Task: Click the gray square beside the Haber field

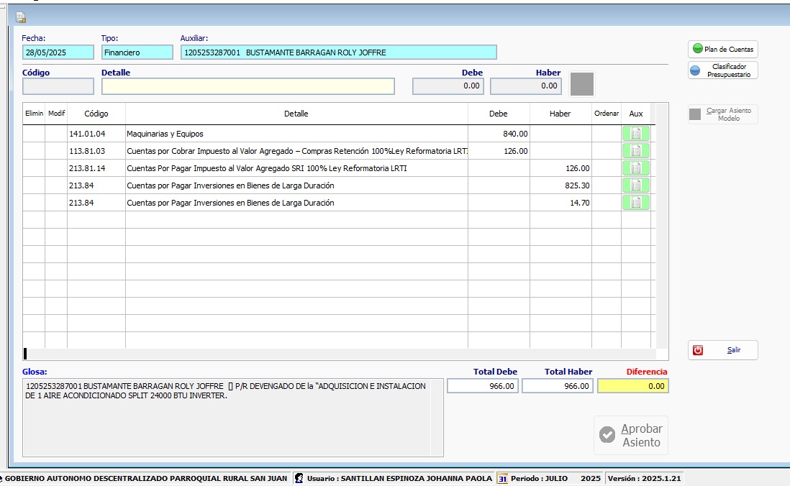Action: coord(582,84)
